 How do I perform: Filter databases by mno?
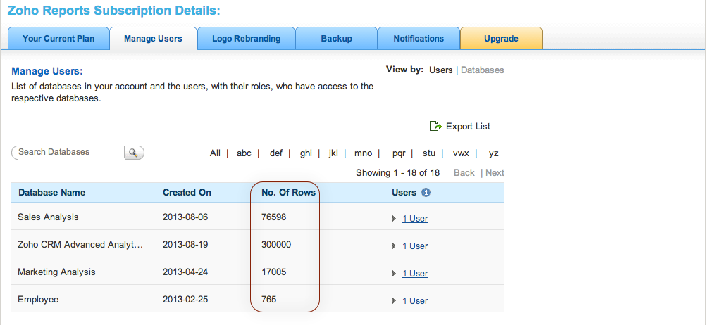coord(364,153)
